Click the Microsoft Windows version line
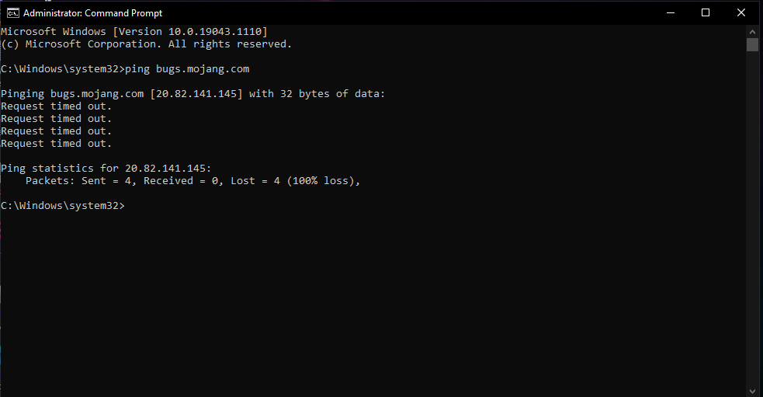This screenshot has width=763, height=397. point(134,32)
